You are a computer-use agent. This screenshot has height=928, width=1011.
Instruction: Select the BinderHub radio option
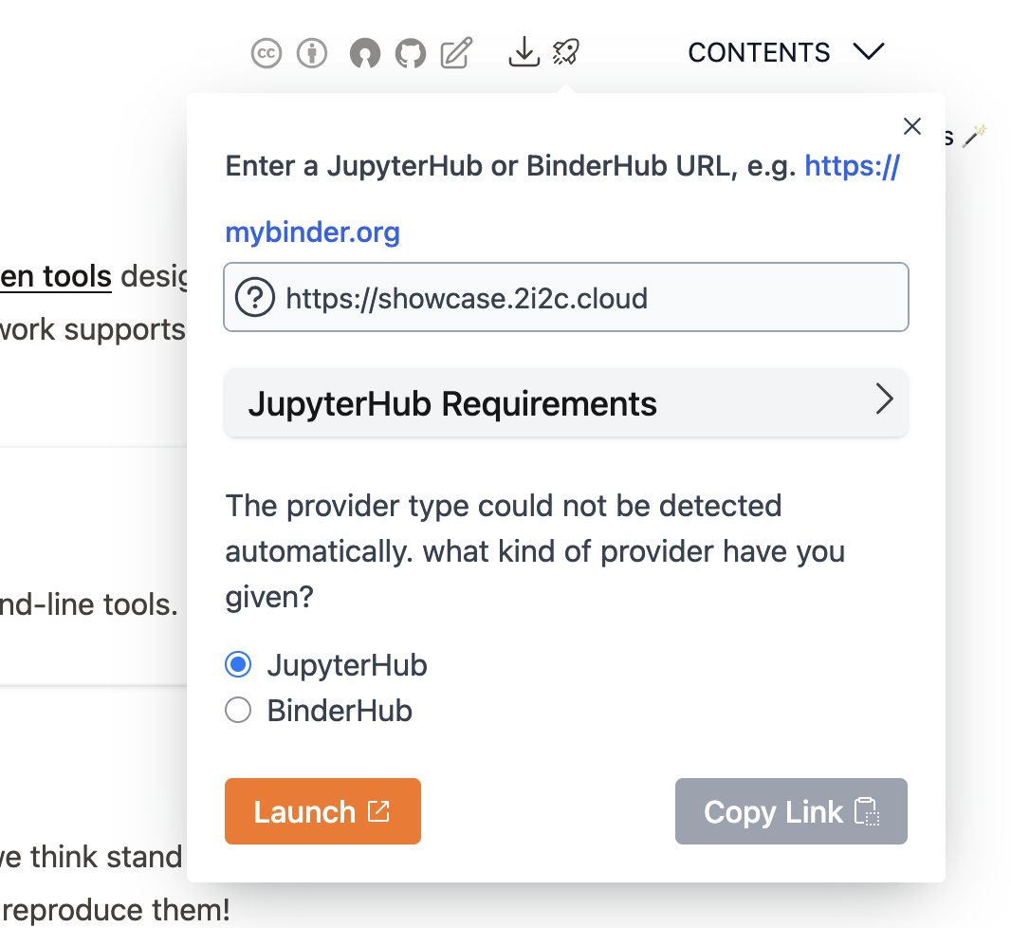[x=238, y=710]
